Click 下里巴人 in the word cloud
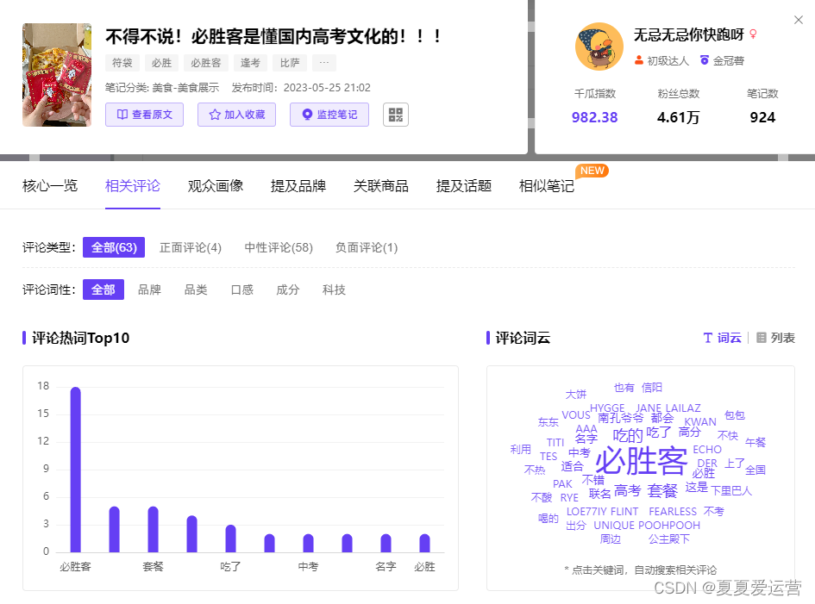Viewport: 815px width, 604px height. coord(731,491)
